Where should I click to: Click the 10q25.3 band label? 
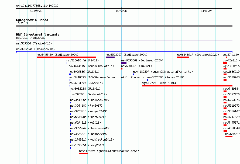click(x=22, y=23)
